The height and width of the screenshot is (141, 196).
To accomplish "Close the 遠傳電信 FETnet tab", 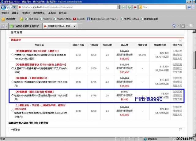I will pos(75,26).
